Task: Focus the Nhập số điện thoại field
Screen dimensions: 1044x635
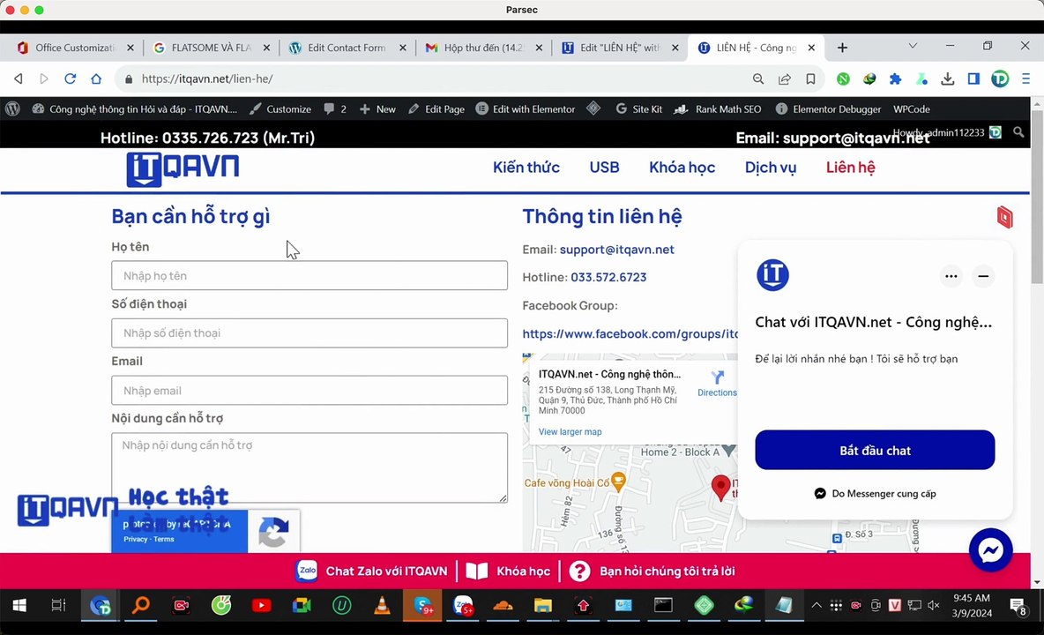Action: click(x=309, y=332)
